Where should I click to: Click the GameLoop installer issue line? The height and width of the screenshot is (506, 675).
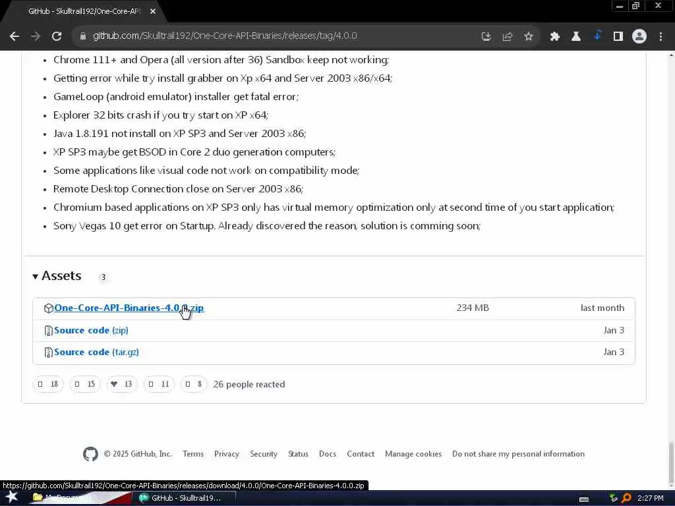tap(176, 97)
